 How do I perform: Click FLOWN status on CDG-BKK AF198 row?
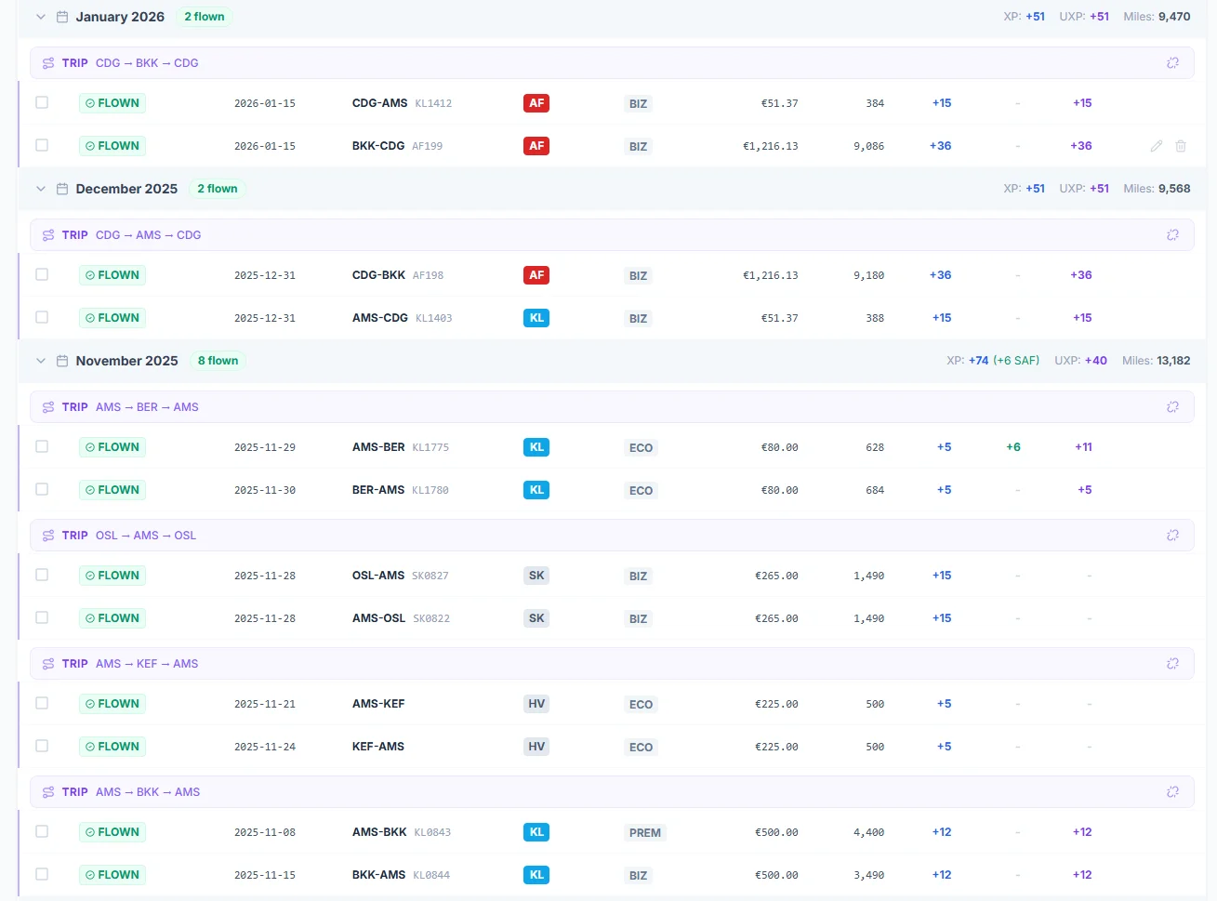click(x=112, y=275)
